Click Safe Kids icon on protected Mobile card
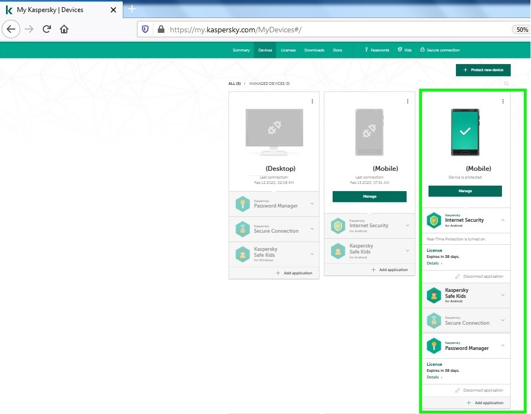Image resolution: width=531 pixels, height=414 pixels. (434, 295)
